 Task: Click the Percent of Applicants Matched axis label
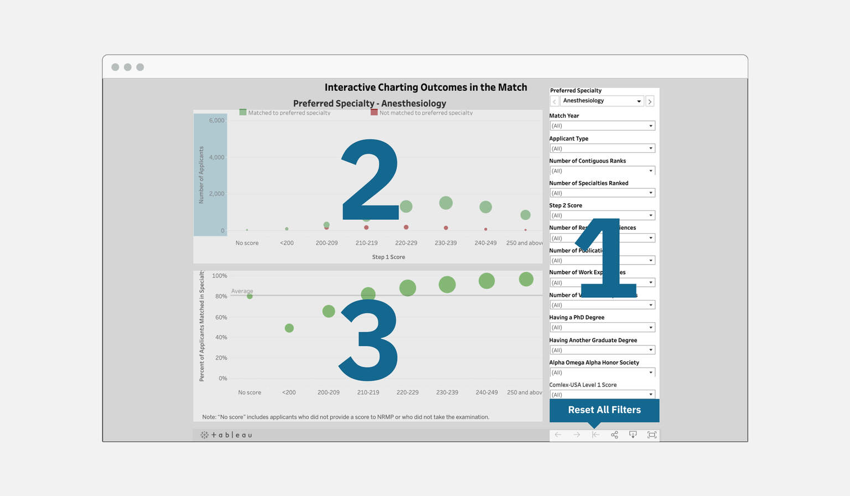click(x=201, y=326)
